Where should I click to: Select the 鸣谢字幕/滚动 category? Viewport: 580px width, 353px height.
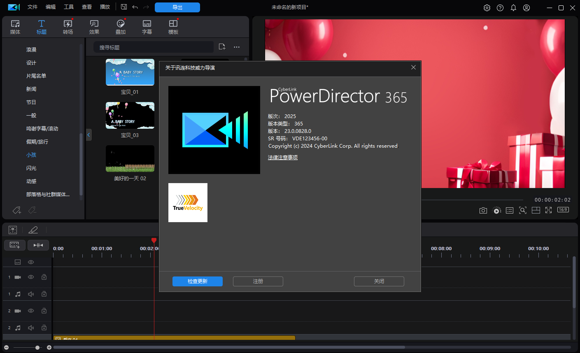(42, 128)
